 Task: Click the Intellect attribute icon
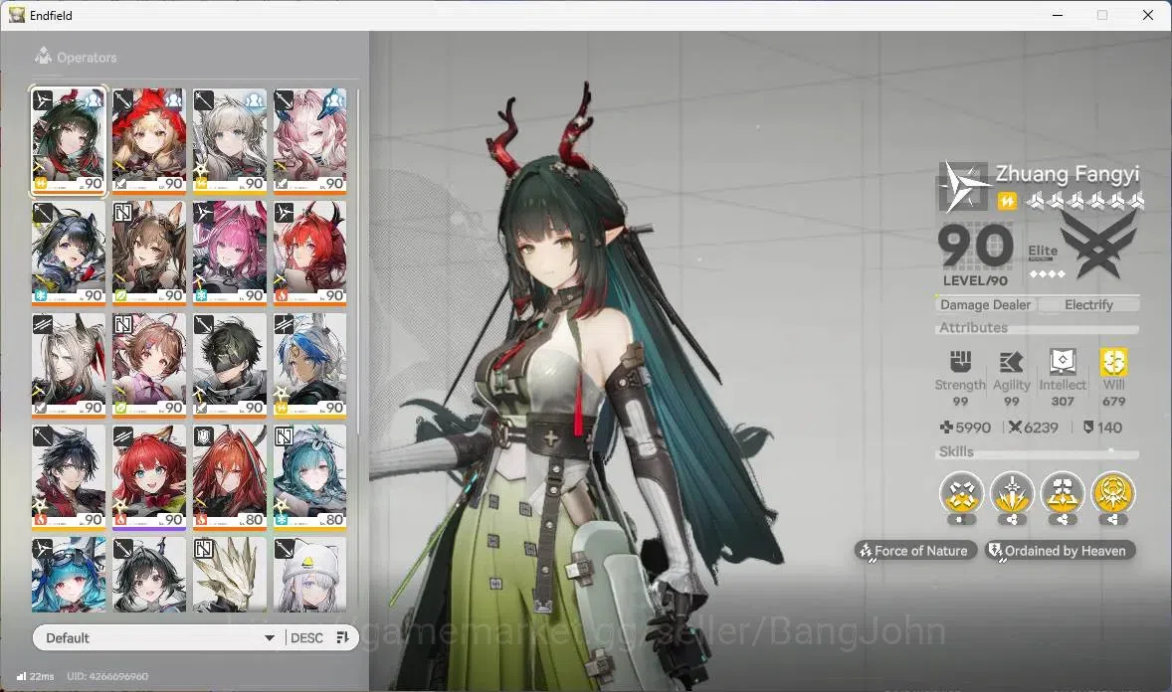click(x=1063, y=362)
